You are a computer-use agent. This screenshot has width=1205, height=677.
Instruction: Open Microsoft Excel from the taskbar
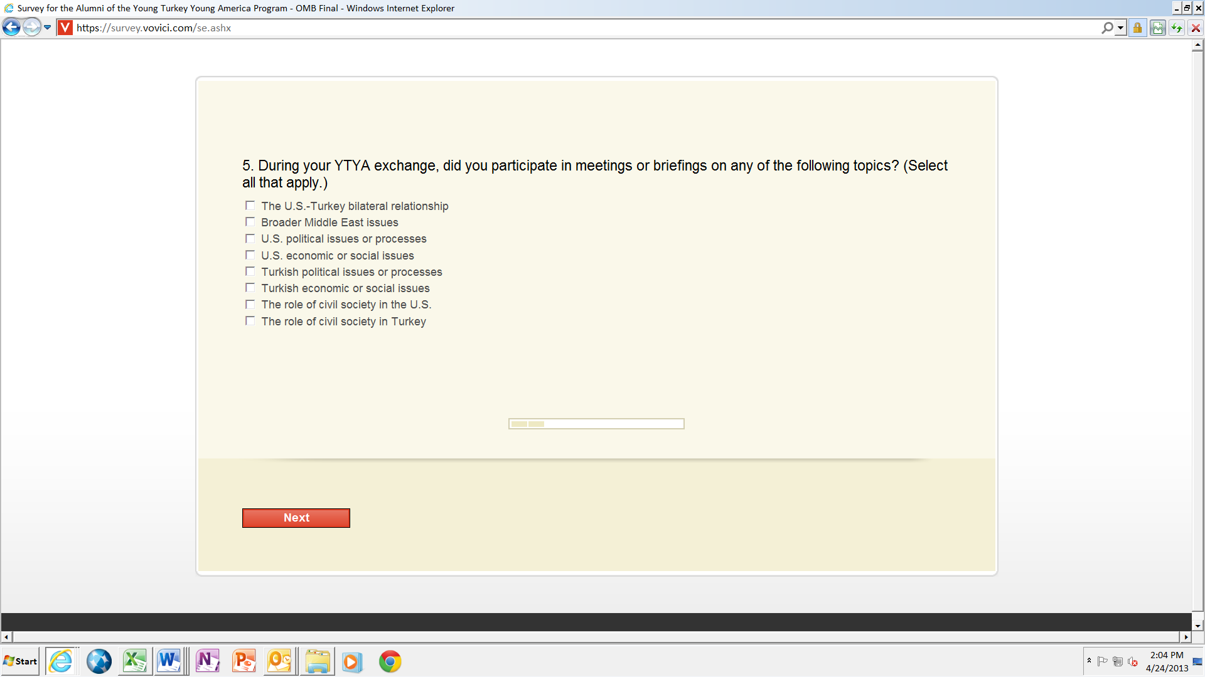coord(135,661)
